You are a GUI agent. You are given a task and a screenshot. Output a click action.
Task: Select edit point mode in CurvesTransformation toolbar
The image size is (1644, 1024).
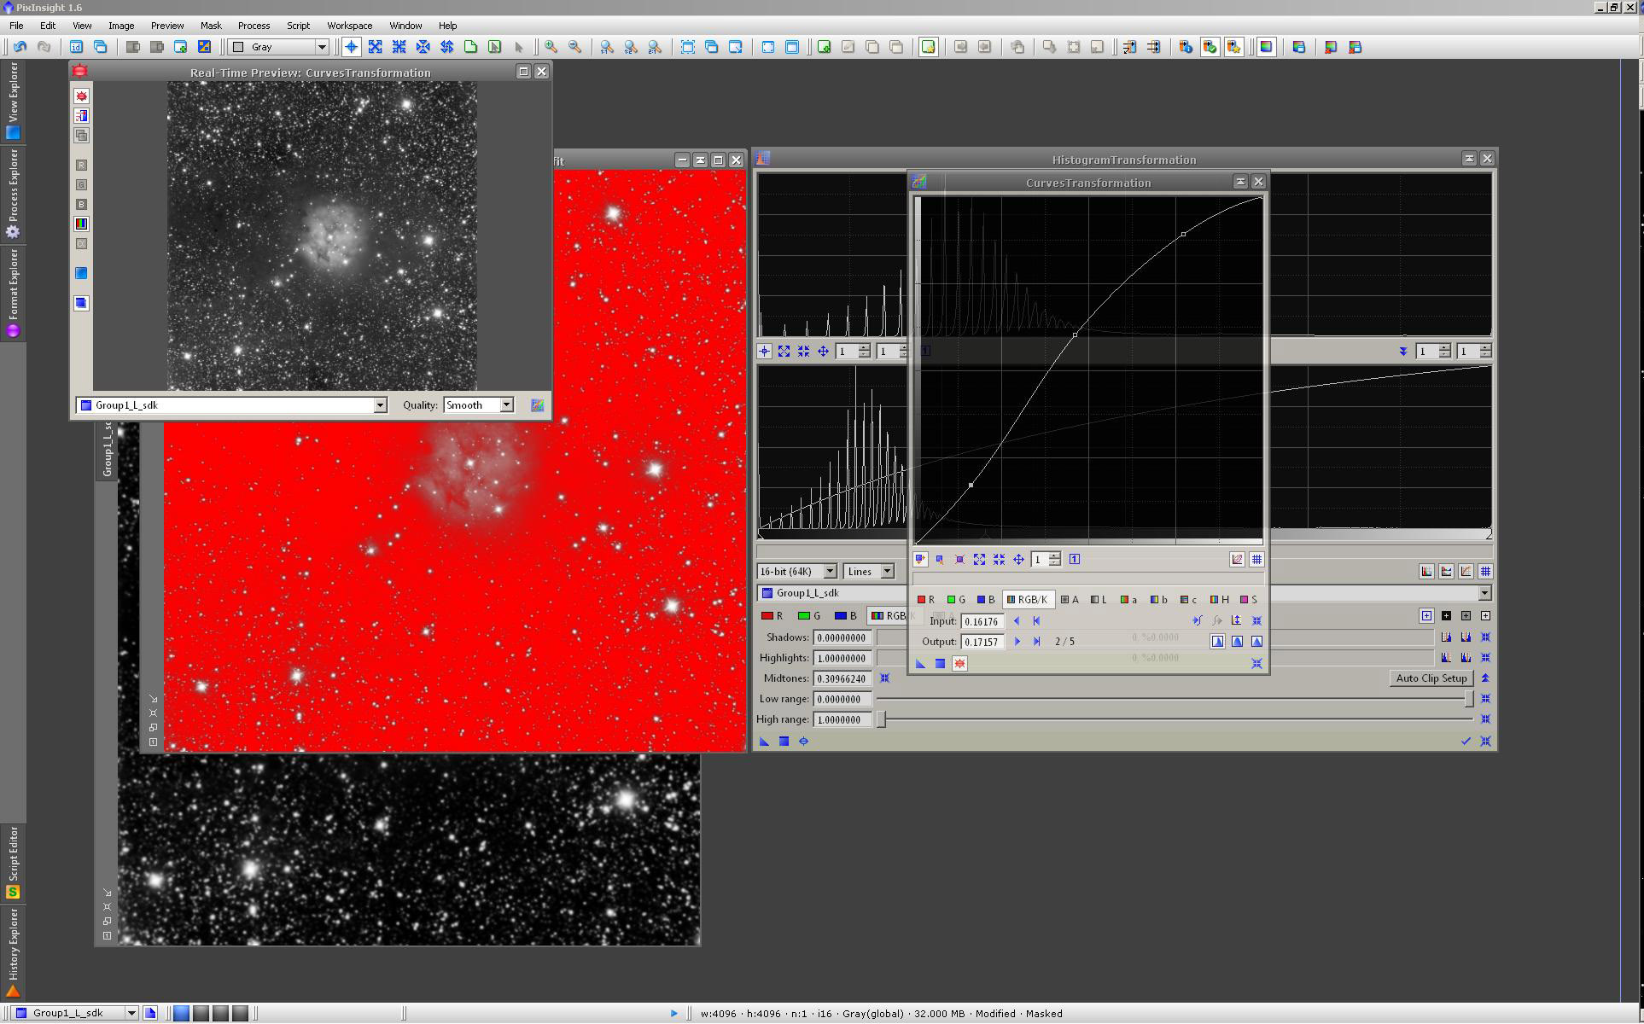click(x=920, y=560)
